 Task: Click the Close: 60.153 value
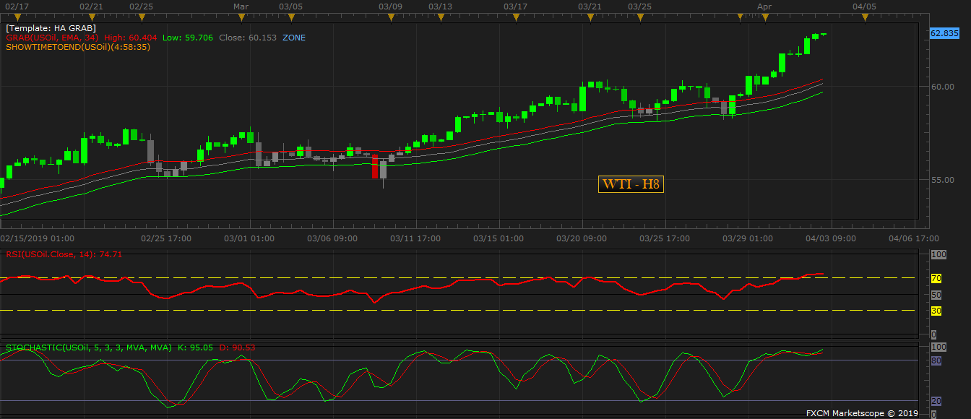pos(248,37)
